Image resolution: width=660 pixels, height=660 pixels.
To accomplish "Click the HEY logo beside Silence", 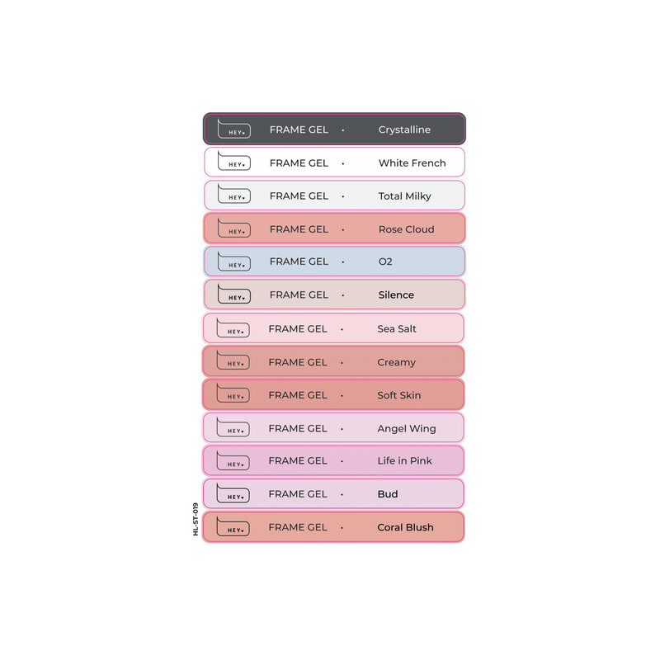I will [x=233, y=295].
